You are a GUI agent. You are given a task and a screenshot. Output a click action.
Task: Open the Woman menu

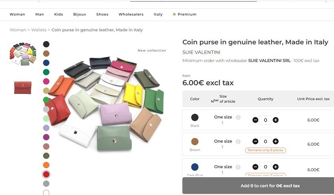[x=17, y=14]
